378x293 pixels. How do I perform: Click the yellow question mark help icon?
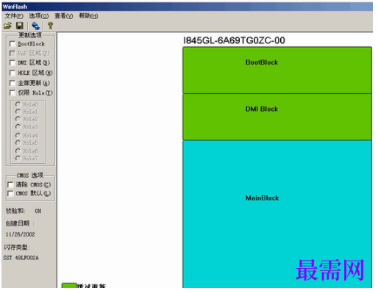tap(50, 26)
